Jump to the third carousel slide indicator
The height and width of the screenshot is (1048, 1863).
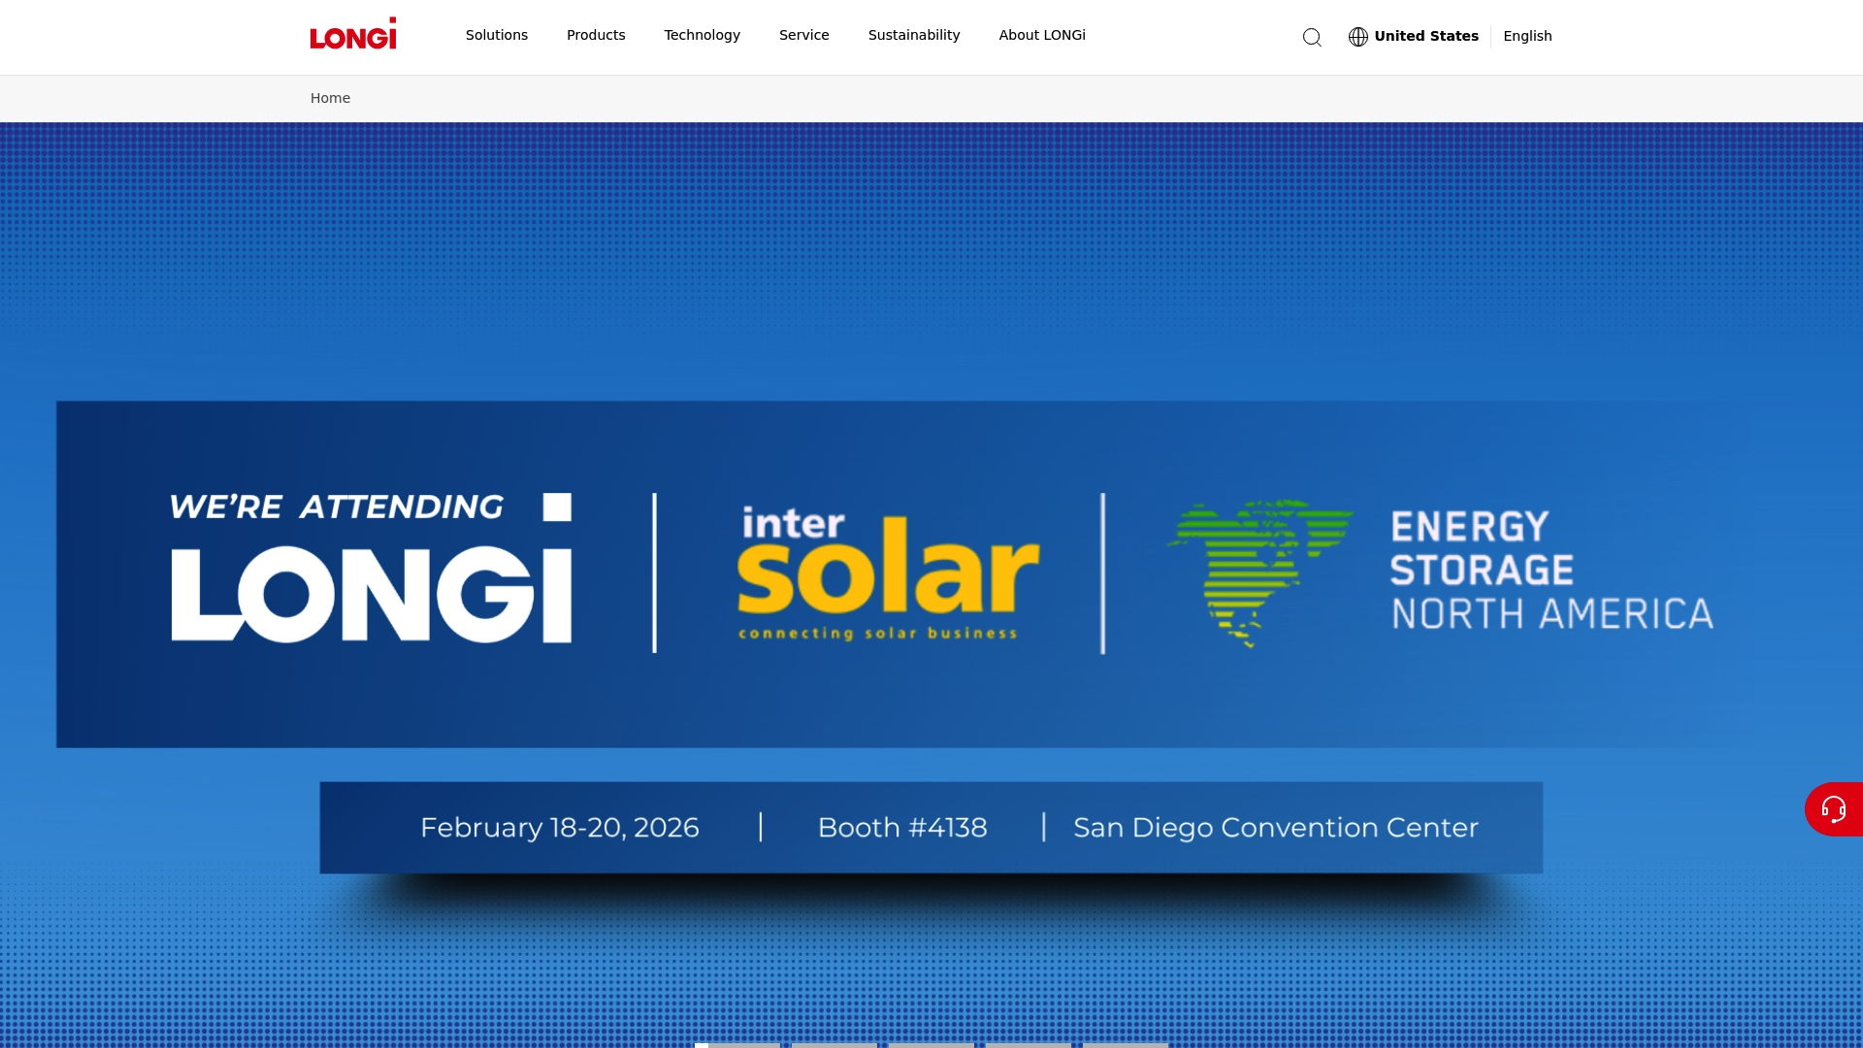pos(931,1044)
